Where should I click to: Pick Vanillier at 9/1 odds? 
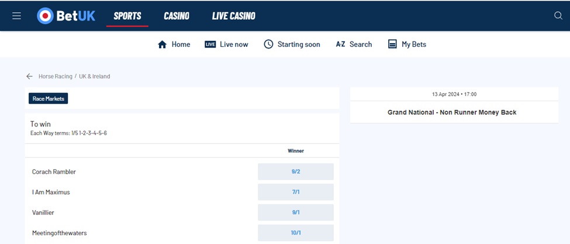pyautogui.click(x=295, y=212)
